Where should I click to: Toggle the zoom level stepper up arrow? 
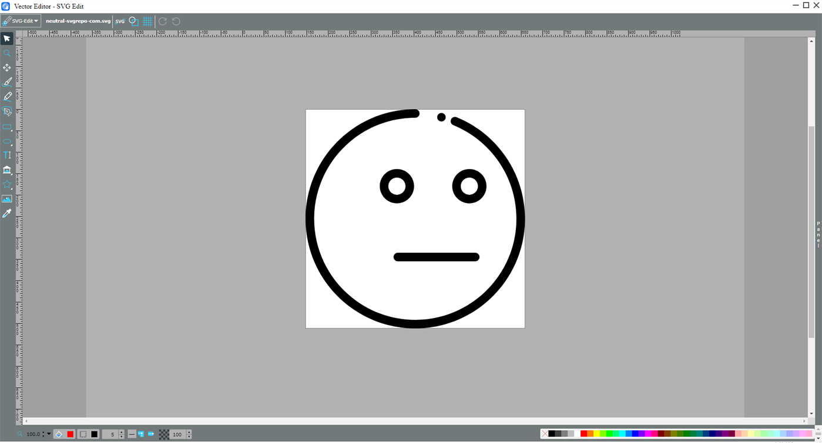pos(44,432)
